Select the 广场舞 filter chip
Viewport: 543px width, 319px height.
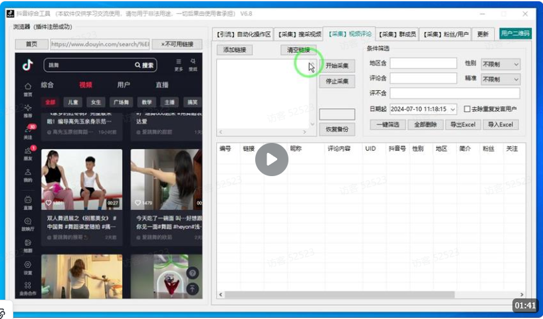[x=122, y=102]
